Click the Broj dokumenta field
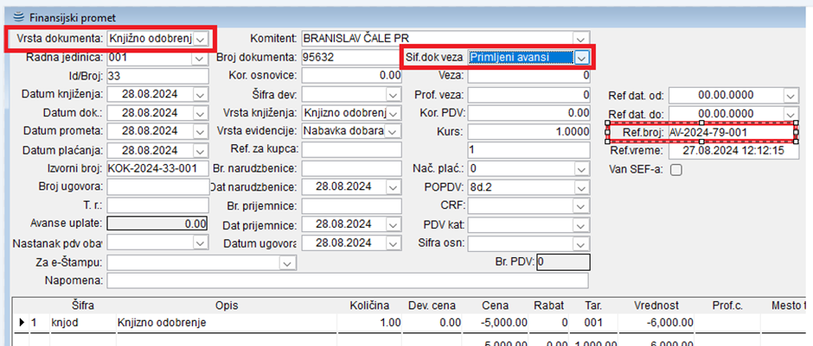 point(344,58)
